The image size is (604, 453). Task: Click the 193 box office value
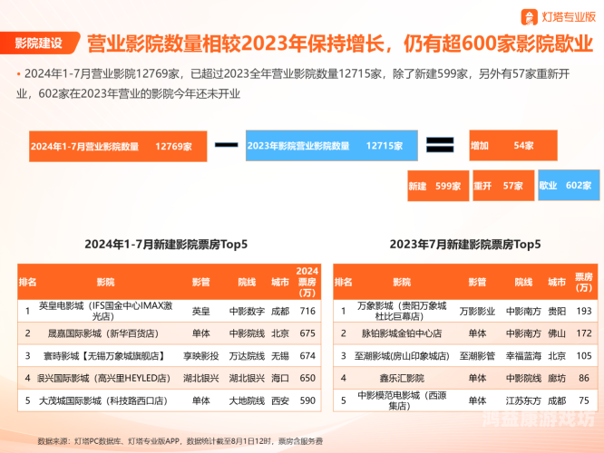(x=583, y=311)
